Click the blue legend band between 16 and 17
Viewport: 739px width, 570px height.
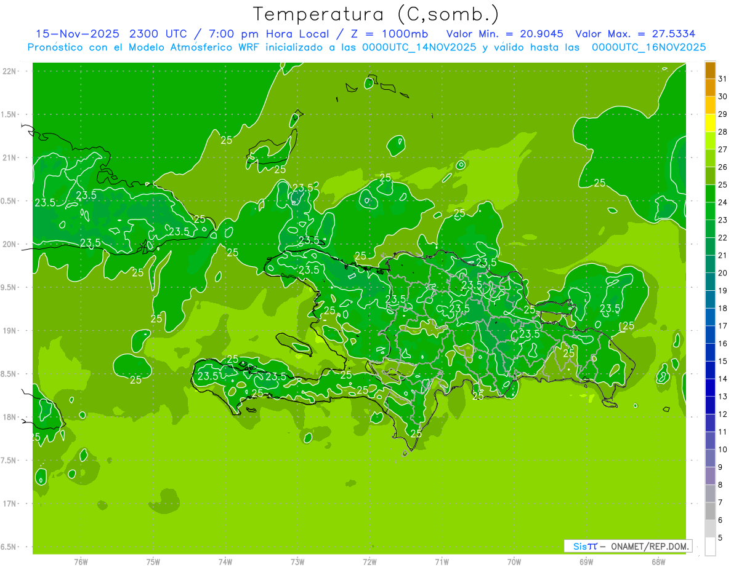(x=710, y=334)
